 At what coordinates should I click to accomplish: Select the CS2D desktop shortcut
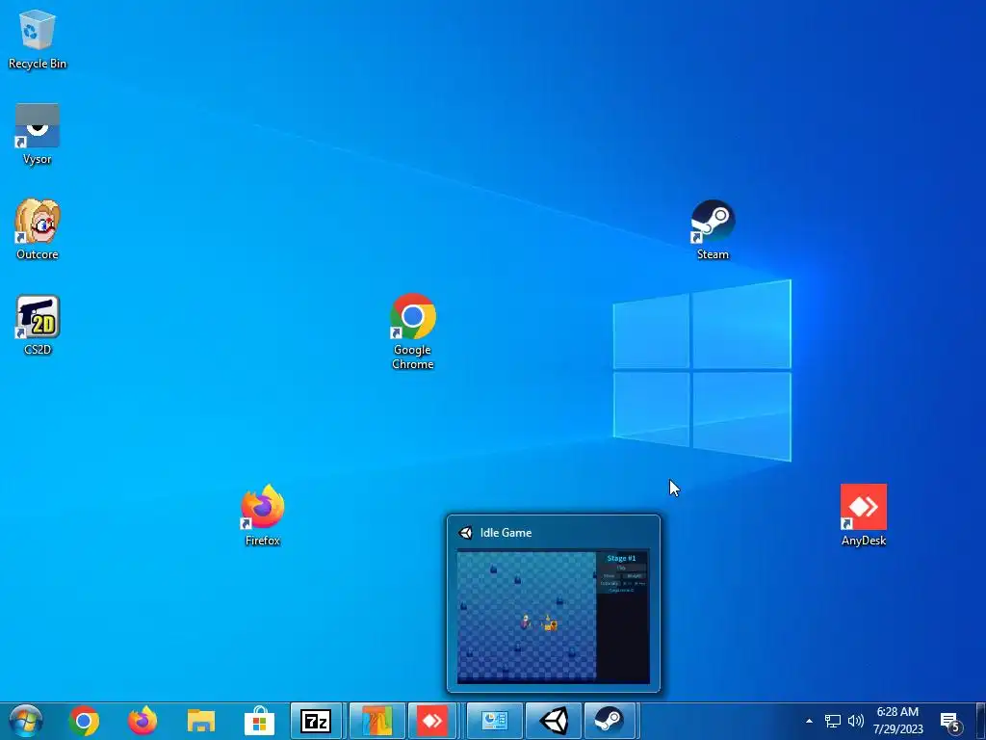click(38, 325)
